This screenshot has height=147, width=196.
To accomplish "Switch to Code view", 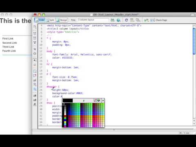I will (40, 20).
